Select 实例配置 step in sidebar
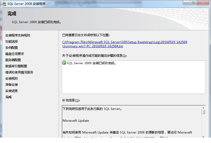Screen dimensions: 211x143 tap(12, 48)
